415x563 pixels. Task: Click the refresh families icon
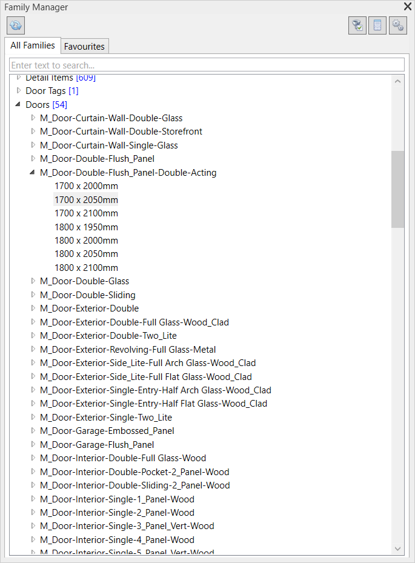coord(15,25)
